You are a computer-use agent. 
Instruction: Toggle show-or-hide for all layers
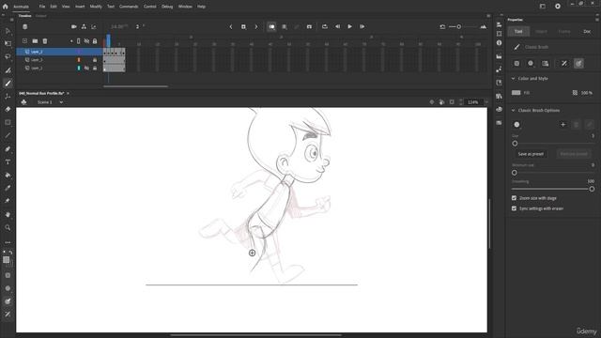pos(87,41)
